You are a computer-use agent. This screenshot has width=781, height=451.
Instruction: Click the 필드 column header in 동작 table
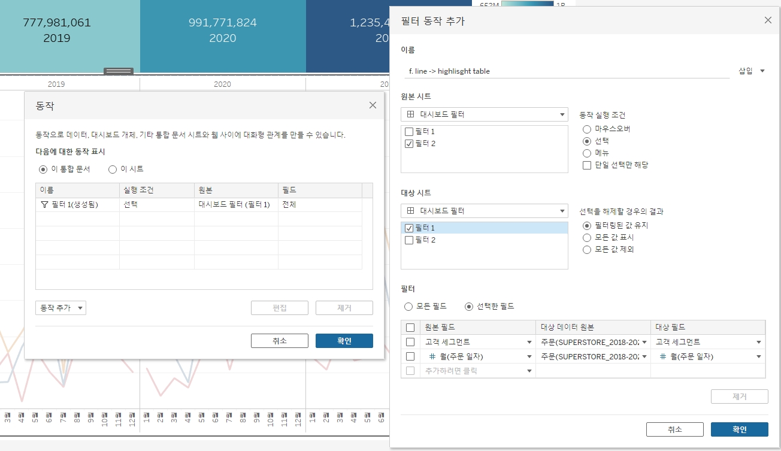click(320, 190)
